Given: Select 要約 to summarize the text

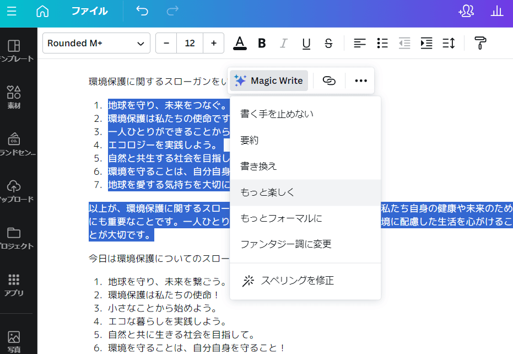Looking at the screenshot, I should click(305, 140).
